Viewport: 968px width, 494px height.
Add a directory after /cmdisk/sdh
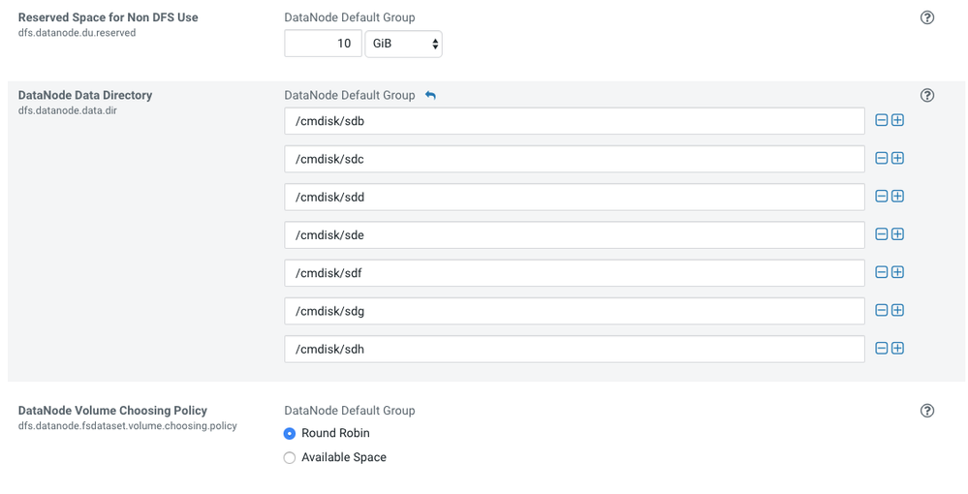coord(897,349)
